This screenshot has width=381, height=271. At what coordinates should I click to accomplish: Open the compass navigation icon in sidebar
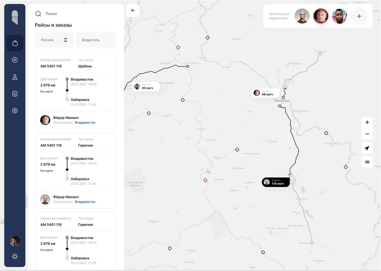[x=15, y=60]
